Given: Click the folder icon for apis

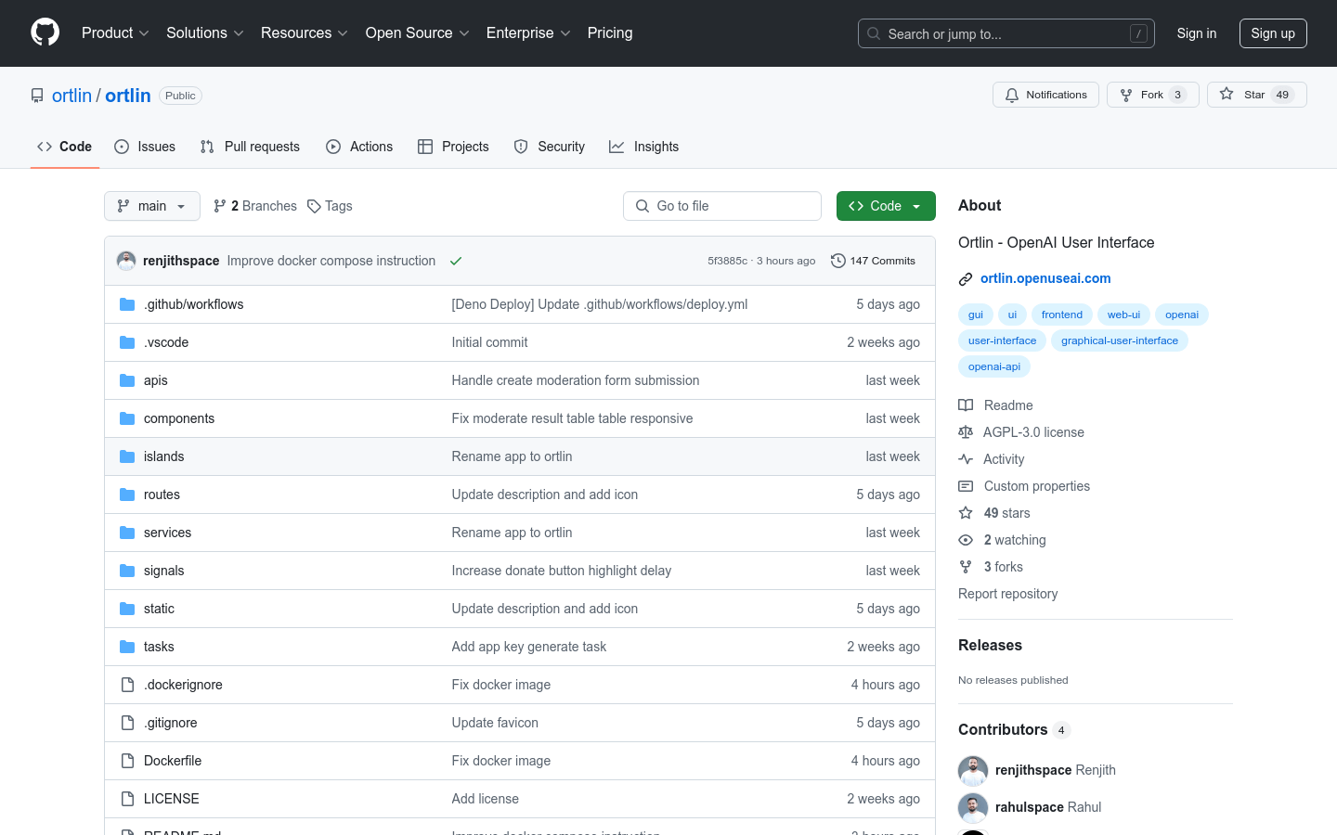Looking at the screenshot, I should (127, 380).
